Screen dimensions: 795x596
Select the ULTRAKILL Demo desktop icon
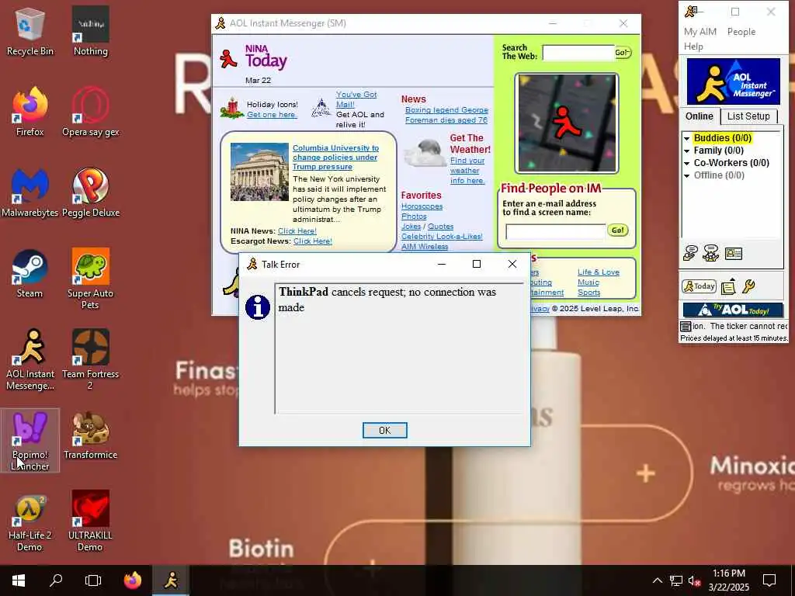pos(90,521)
